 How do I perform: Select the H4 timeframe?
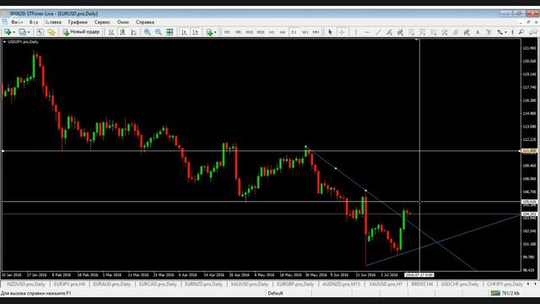(x=283, y=32)
